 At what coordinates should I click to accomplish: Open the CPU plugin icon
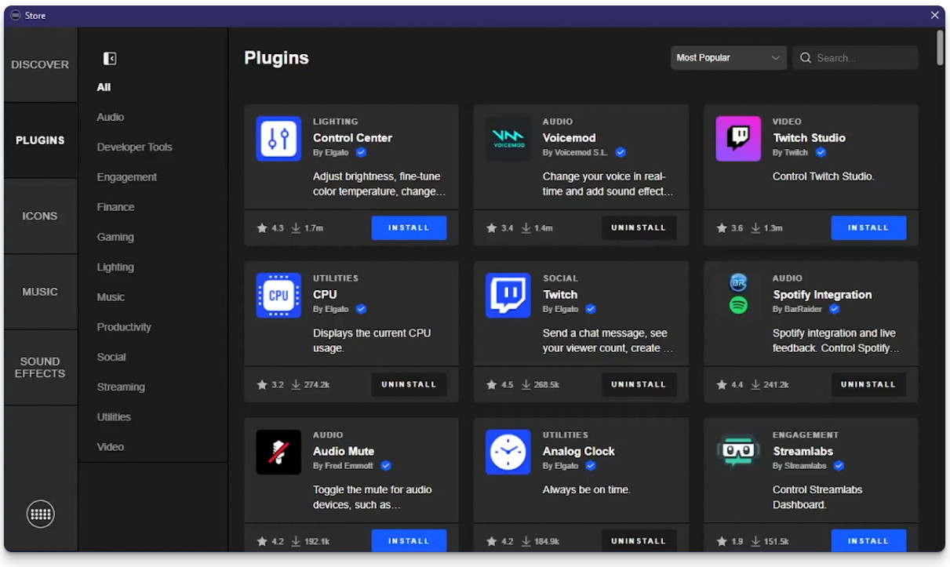pyautogui.click(x=278, y=296)
